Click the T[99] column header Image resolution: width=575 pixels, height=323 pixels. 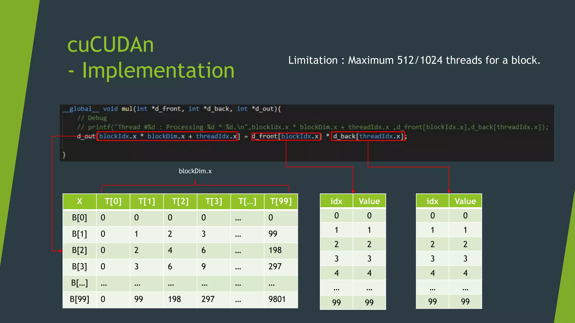(281, 201)
